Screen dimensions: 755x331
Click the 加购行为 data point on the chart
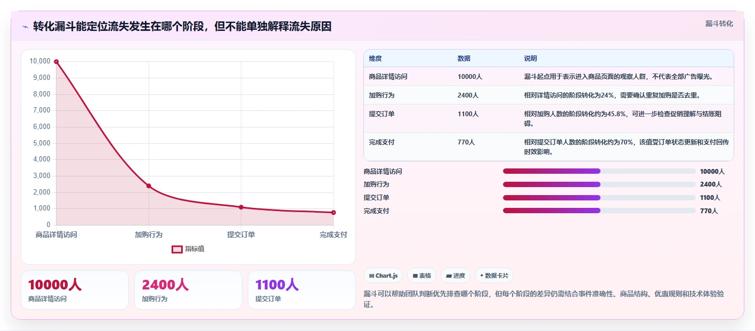(149, 186)
